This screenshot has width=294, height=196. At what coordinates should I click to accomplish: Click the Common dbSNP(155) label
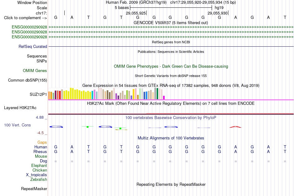pyautogui.click(x=27, y=80)
